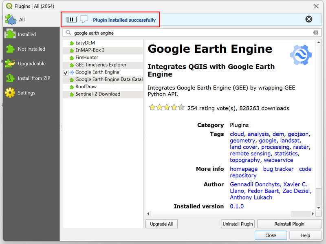Select EnMAP-Box 3 in the plugin list
The image size is (326, 244).
pos(103,50)
